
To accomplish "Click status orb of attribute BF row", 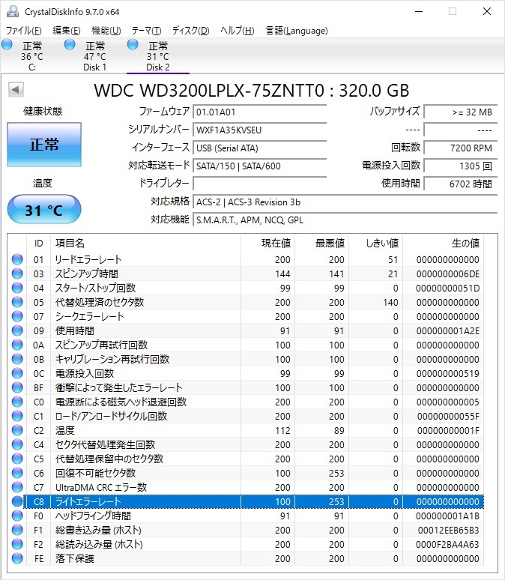I will pos(17,387).
